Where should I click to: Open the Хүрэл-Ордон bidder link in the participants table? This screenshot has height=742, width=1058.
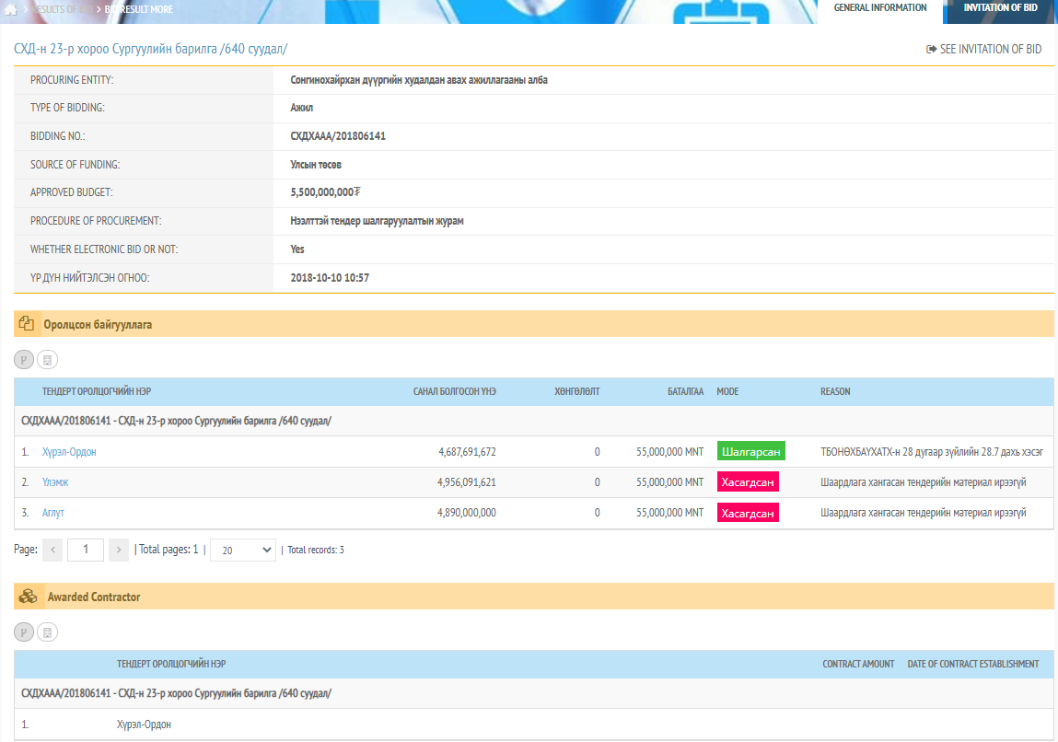69,452
